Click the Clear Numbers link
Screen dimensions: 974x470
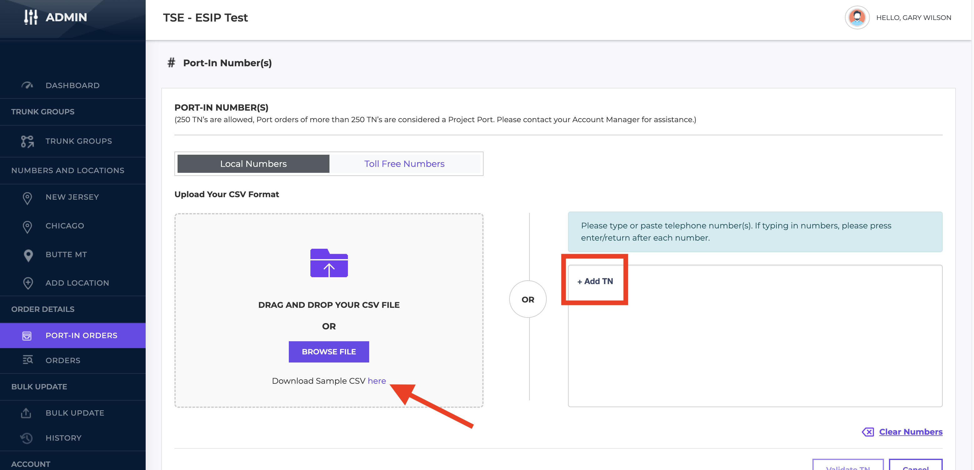click(911, 432)
